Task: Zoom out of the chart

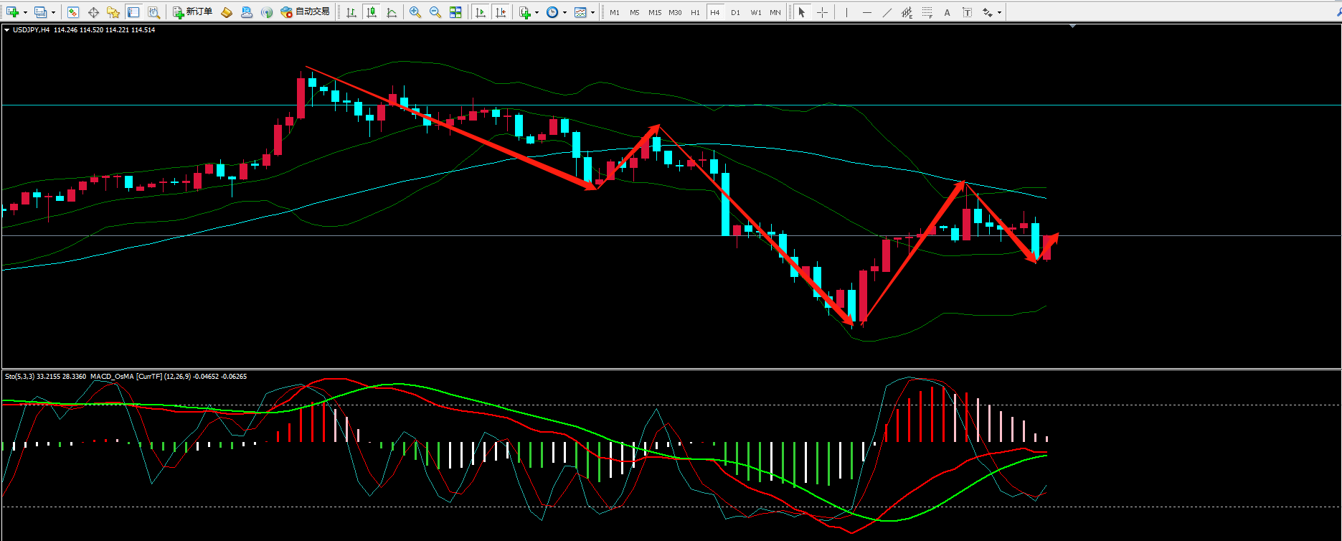Action: pyautogui.click(x=435, y=12)
